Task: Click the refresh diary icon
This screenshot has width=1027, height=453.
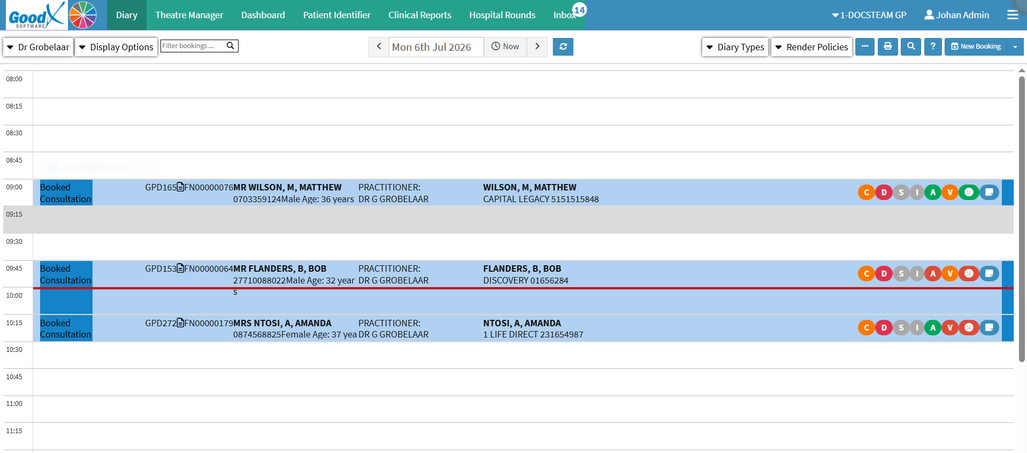Action: [563, 47]
